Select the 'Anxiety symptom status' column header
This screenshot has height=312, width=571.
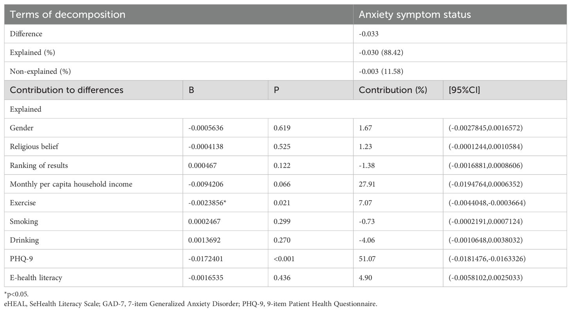pyautogui.click(x=415, y=15)
